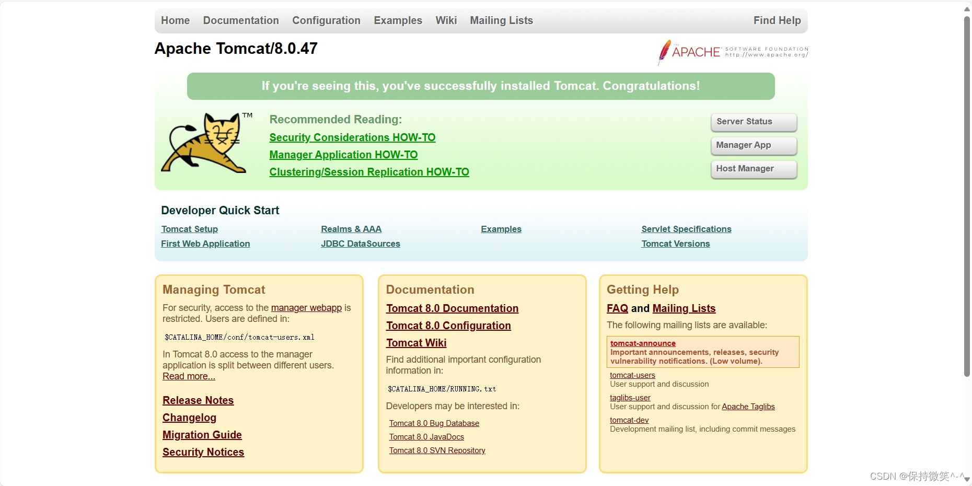The image size is (972, 486).
Task: Open the Changelog link
Action: tap(189, 418)
